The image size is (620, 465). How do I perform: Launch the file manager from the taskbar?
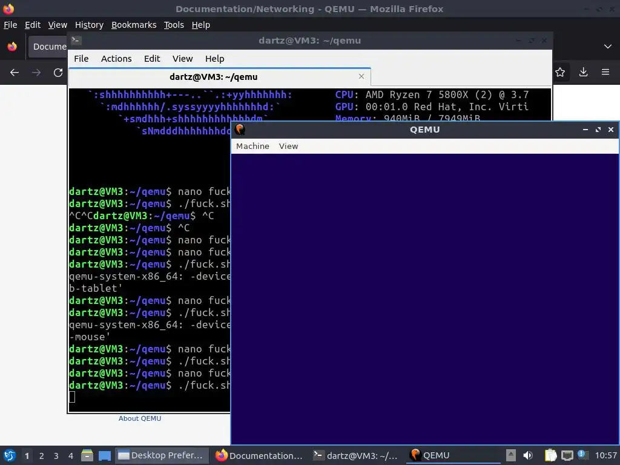87,455
